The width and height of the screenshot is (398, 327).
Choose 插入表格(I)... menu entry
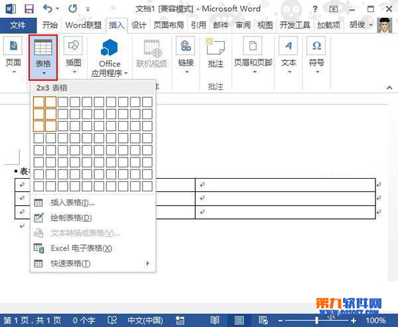(72, 203)
